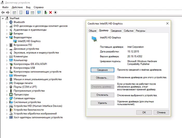Click the Клавиатуры keyboard icon
Image resolution: width=182 pixels, height=138 pixels.
click(x=11, y=56)
